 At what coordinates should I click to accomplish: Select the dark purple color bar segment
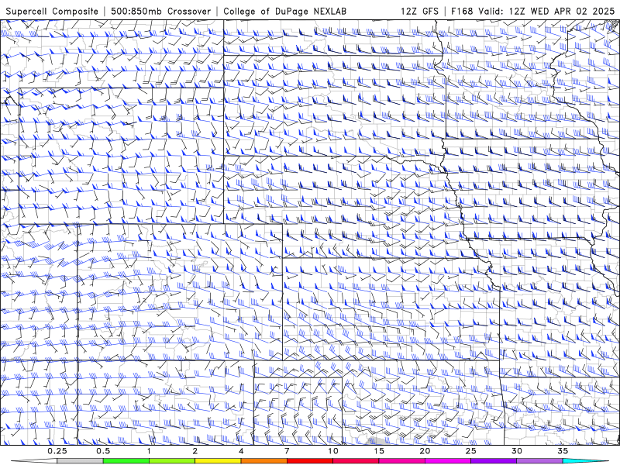(x=494, y=461)
